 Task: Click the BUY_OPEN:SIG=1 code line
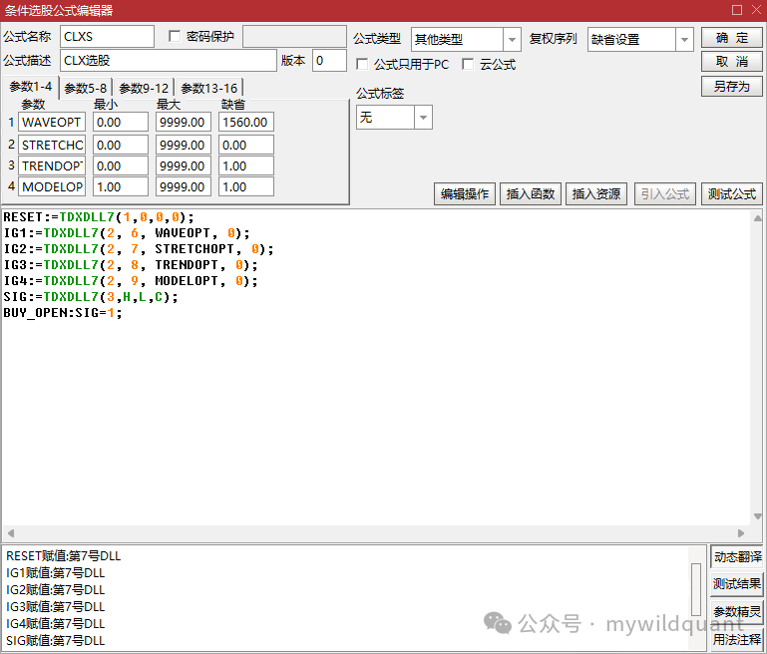pos(63,313)
